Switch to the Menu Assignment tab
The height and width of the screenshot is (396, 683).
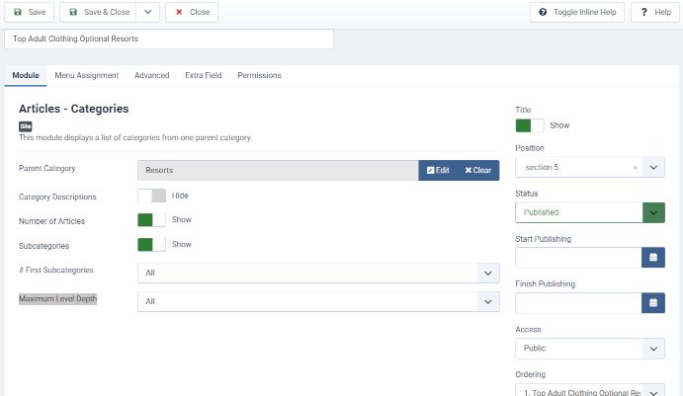coord(87,75)
